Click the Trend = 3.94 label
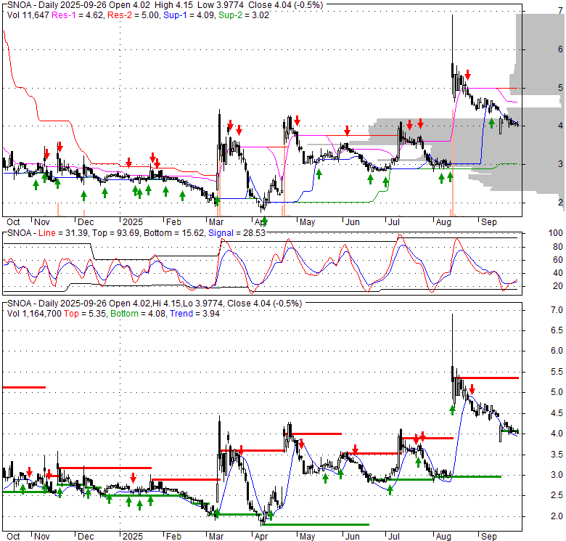566x541 pixels. 194,314
